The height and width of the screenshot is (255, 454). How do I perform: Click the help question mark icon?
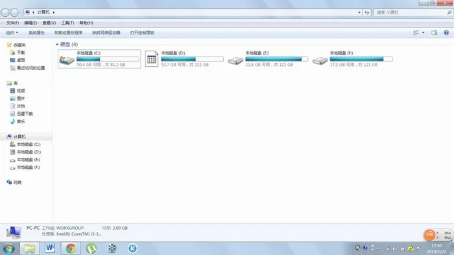tap(446, 32)
